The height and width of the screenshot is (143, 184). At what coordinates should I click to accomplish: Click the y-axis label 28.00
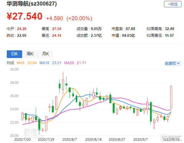tap(14, 83)
